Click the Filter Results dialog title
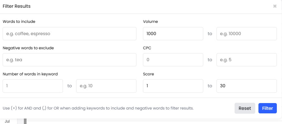This screenshot has width=282, height=124. 16,6
